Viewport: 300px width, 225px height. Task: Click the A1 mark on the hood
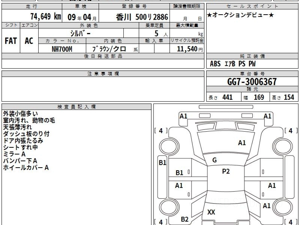pos(242,143)
